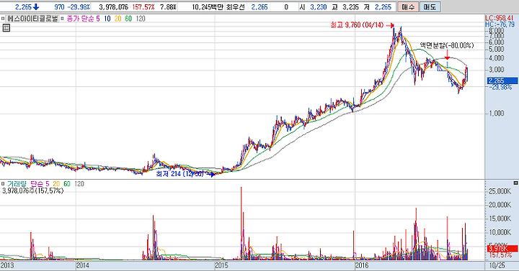The height and width of the screenshot is (271, 519).
Task: Open the data table icon below the stock name
Action: (6, 28)
